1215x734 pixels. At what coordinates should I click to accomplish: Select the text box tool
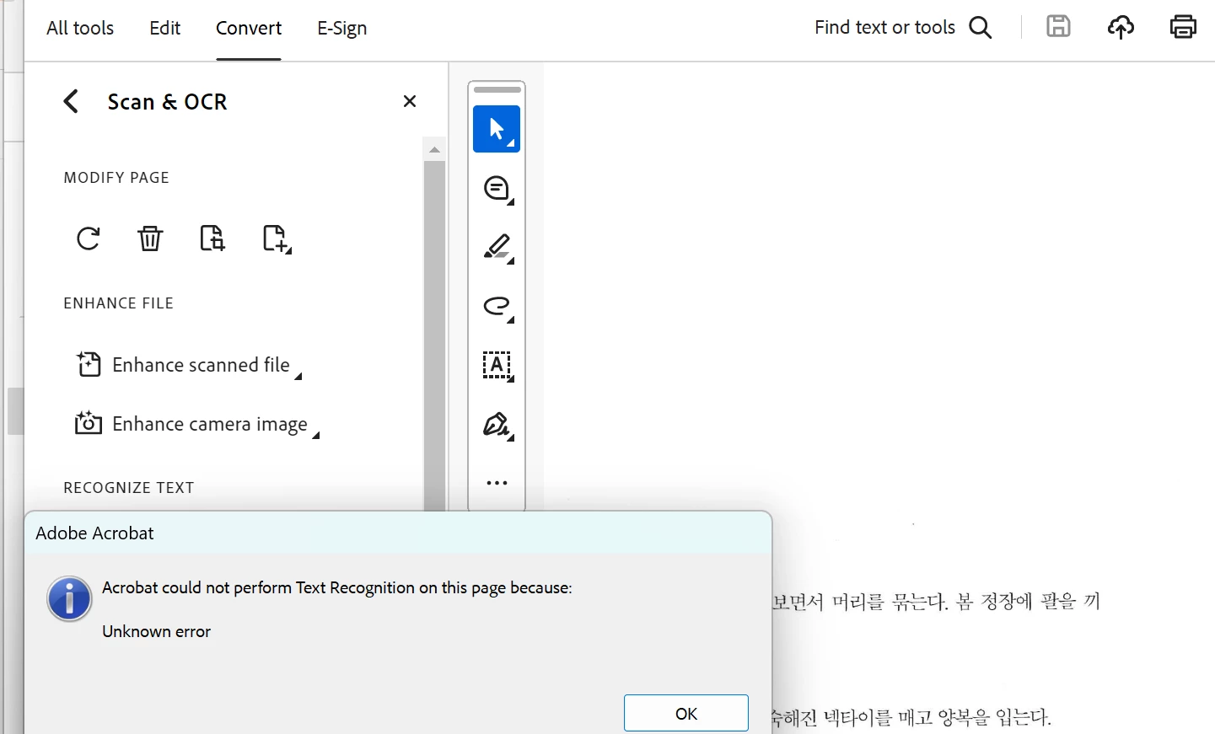click(497, 366)
